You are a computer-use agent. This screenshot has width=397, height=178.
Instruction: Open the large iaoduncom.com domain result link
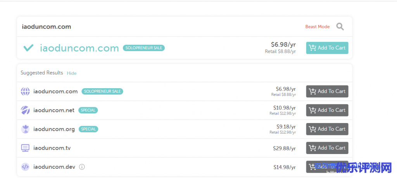click(79, 48)
